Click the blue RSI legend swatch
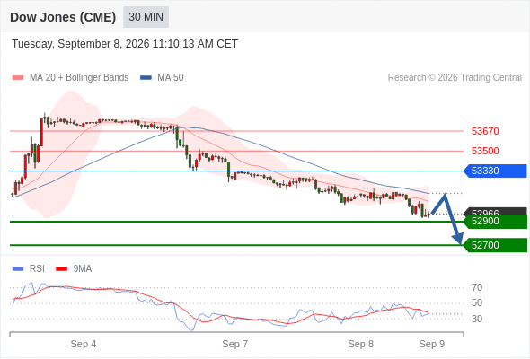This screenshot has height=359, width=530. pos(18,269)
